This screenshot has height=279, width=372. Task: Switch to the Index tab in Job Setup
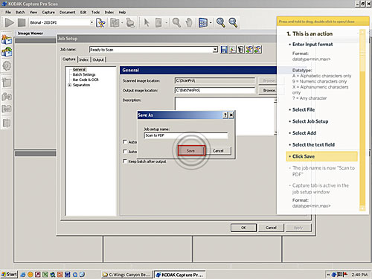(84, 60)
